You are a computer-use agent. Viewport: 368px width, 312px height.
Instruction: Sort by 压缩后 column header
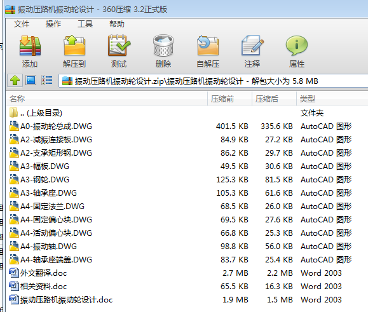[x=274, y=98]
